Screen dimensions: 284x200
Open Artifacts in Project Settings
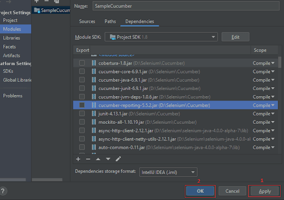(12, 55)
